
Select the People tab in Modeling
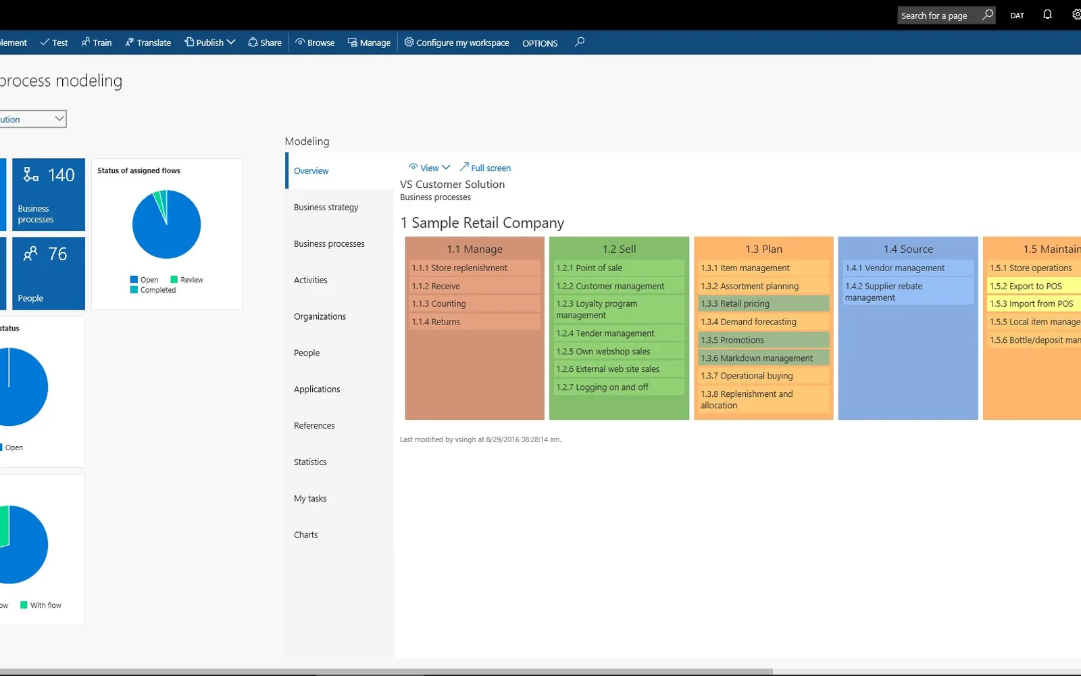(x=339, y=353)
